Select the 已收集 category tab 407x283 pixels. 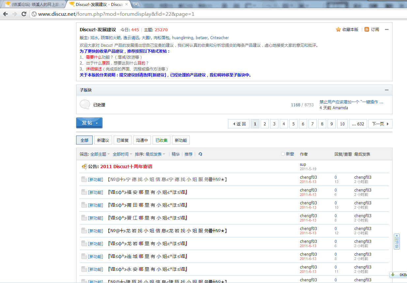tap(161, 140)
